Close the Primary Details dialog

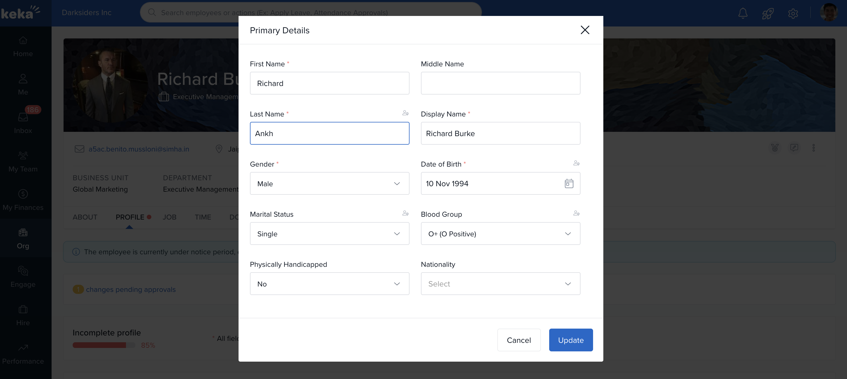(585, 30)
